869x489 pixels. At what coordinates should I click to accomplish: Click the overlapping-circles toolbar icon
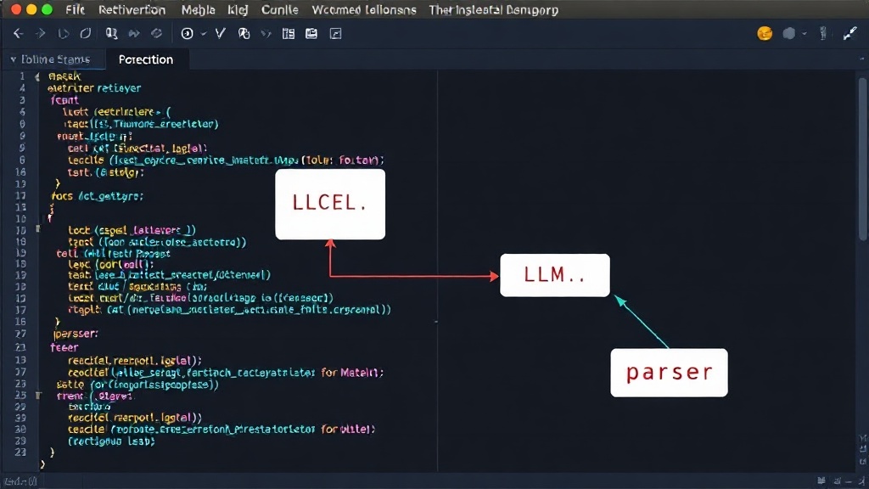pyautogui.click(x=244, y=34)
